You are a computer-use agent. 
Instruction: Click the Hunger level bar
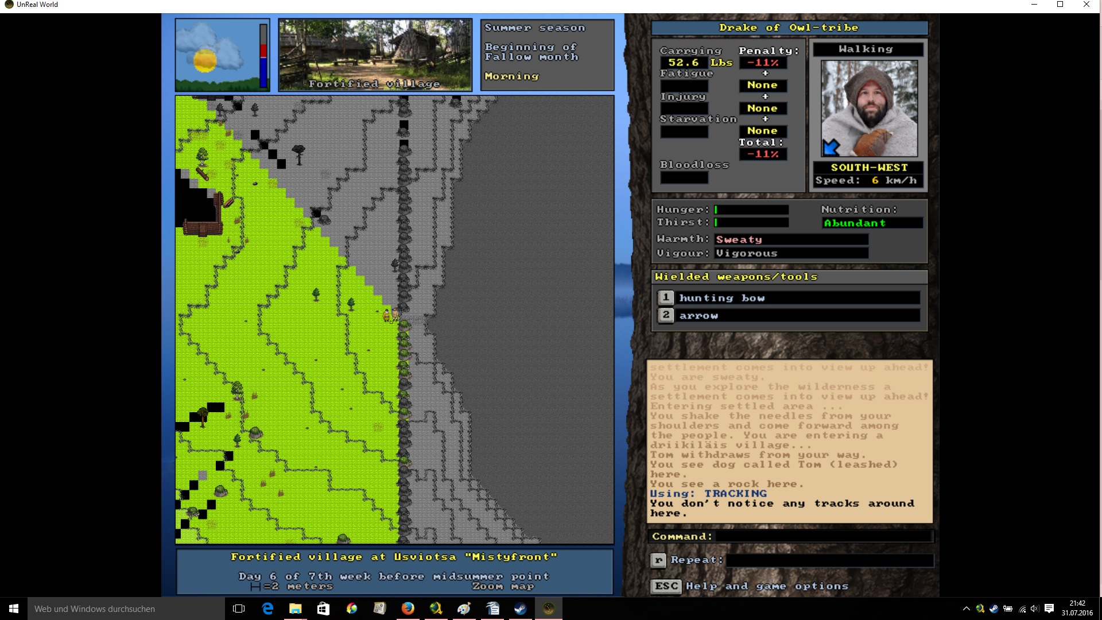click(x=751, y=210)
